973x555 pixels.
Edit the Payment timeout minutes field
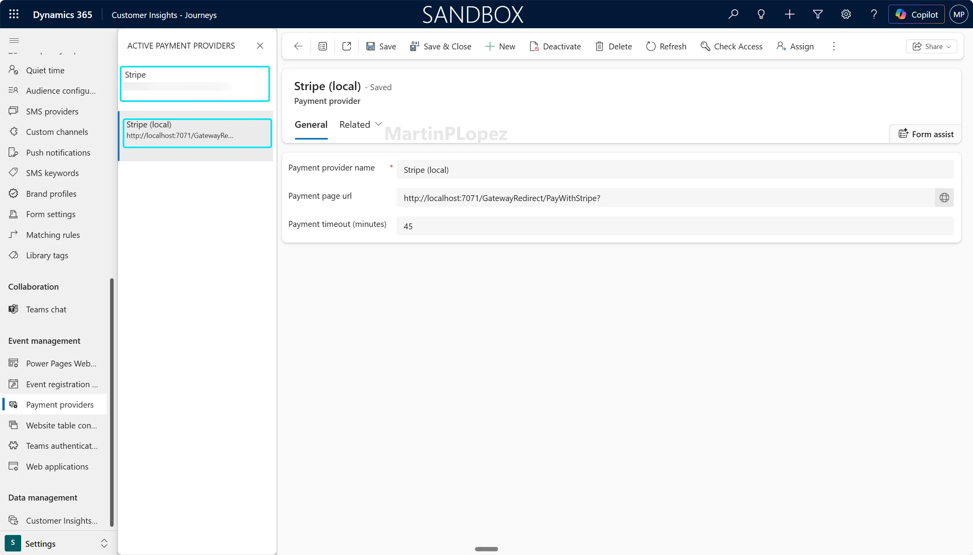675,226
